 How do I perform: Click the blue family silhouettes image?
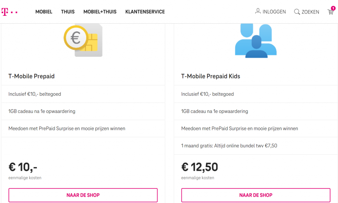coord(256,41)
